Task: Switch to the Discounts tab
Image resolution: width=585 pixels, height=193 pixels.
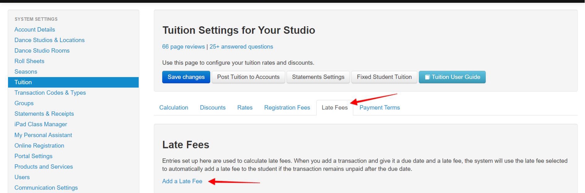Action: 213,108
